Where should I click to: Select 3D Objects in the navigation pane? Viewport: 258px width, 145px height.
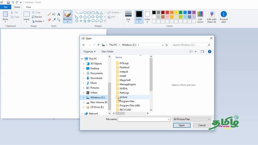[x=96, y=64]
